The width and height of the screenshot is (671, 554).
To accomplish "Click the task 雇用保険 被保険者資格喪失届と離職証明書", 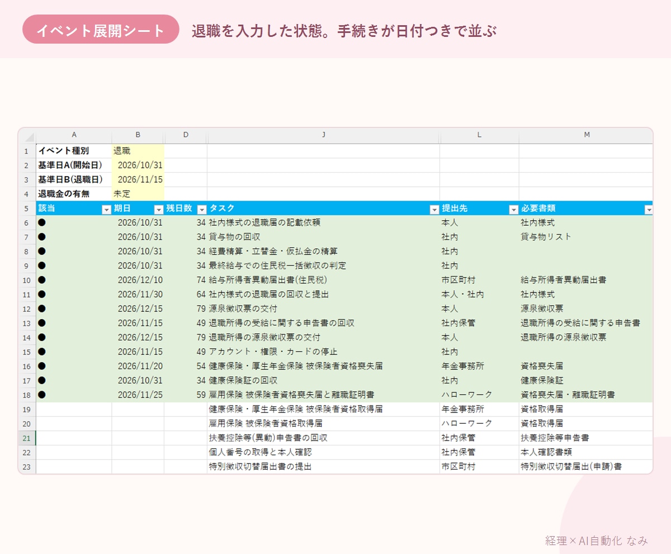I will 291,395.
